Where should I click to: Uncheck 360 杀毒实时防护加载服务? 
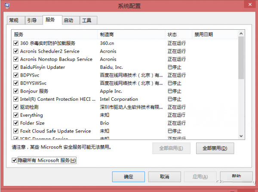coord(16,43)
